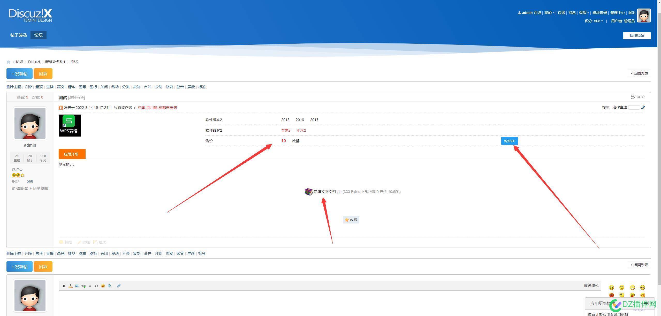Click 精华 in the top moderation bar
Screen dimensions: 661x316
(x=72, y=87)
